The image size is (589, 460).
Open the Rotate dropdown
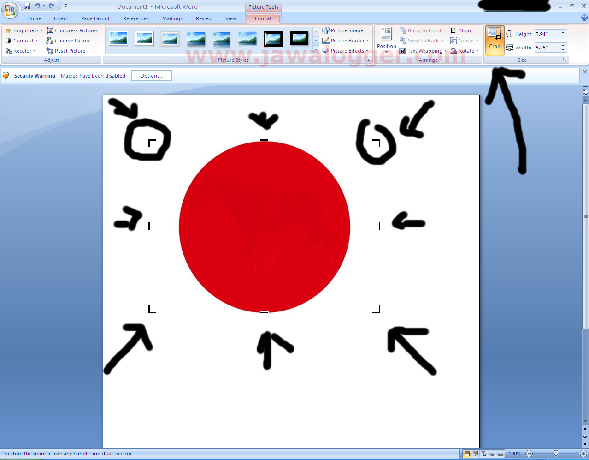coord(465,51)
